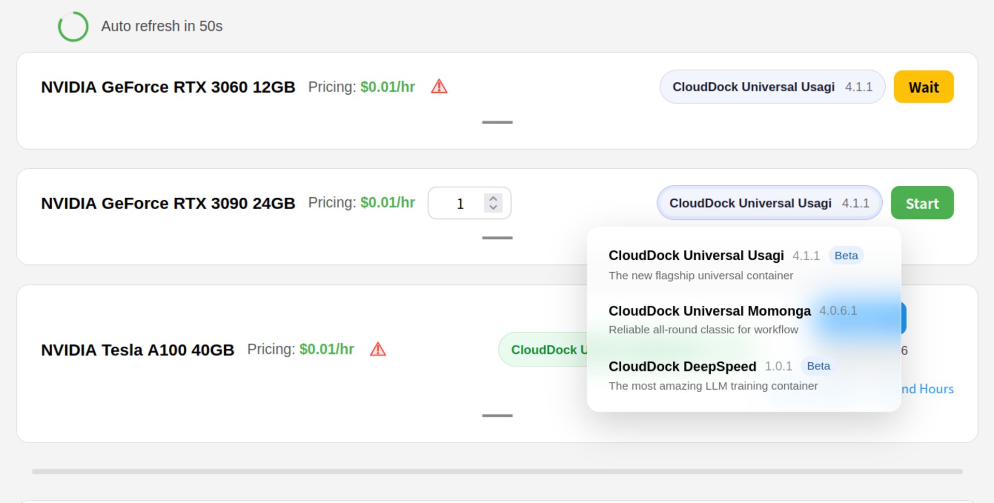
Task: Click the auto refresh spinner icon
Action: (73, 26)
